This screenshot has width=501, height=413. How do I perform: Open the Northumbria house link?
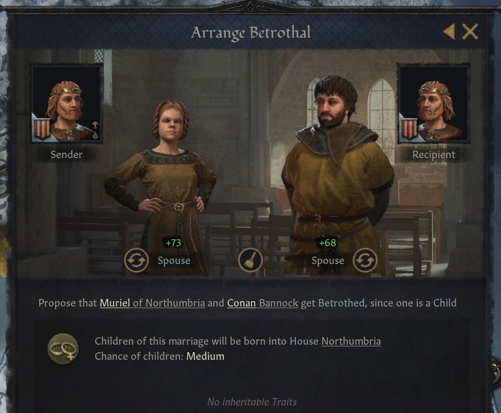tap(351, 341)
